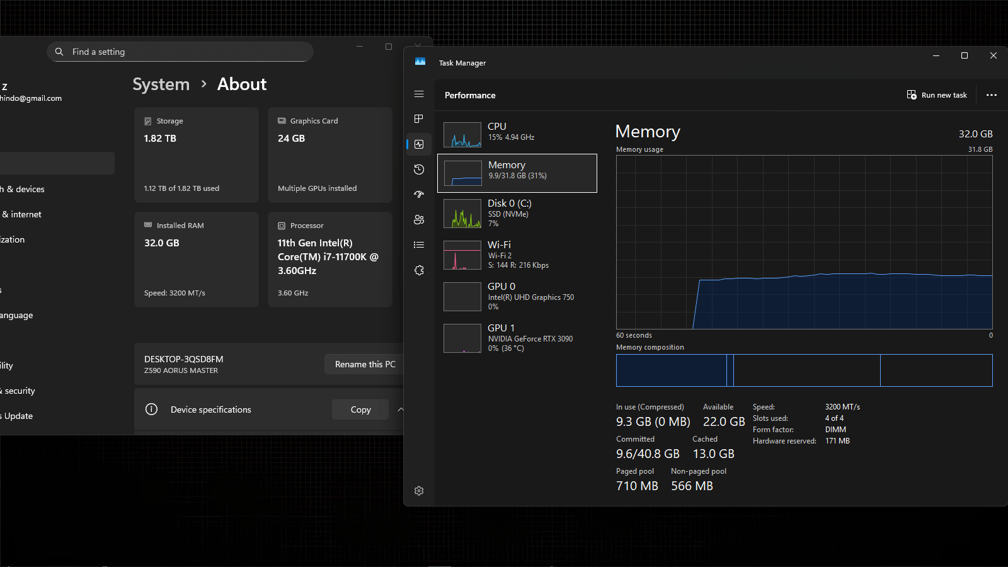Click the info icon beside Device specifications
1008x567 pixels.
(x=151, y=409)
